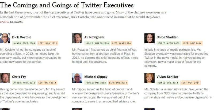This screenshot has width=214, height=110.
Task: Select the Michael Sippey name heading
Action: [96, 77]
